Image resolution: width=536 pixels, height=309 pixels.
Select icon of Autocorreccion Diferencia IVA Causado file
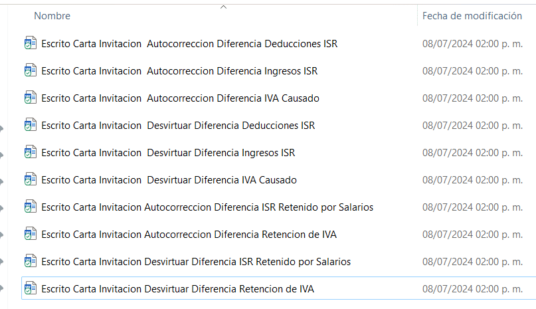coord(31,98)
